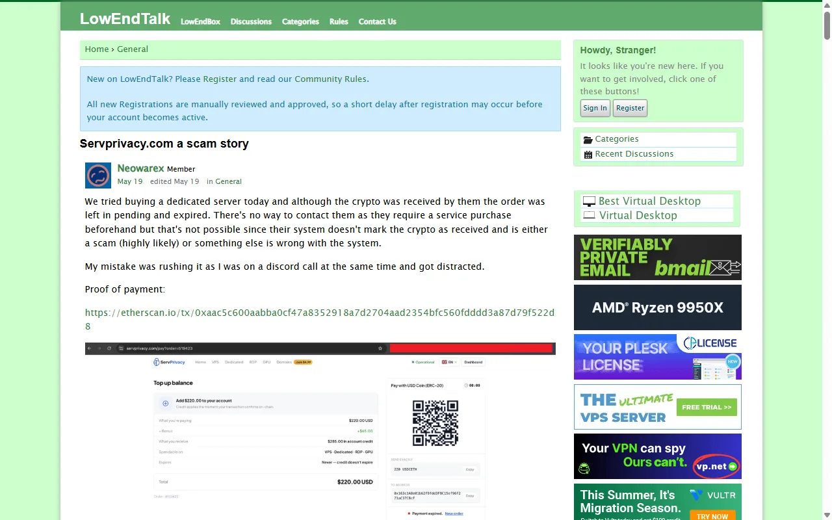Screen dimensions: 832x520
Task: Open the Neowarex username link
Action: click(x=140, y=168)
